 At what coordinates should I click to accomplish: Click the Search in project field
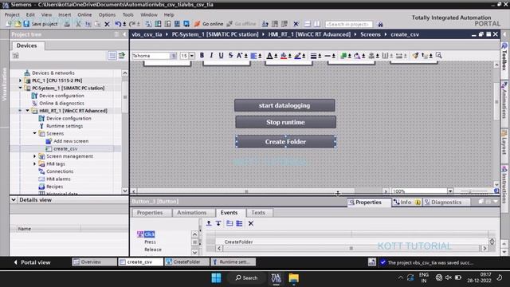349,24
